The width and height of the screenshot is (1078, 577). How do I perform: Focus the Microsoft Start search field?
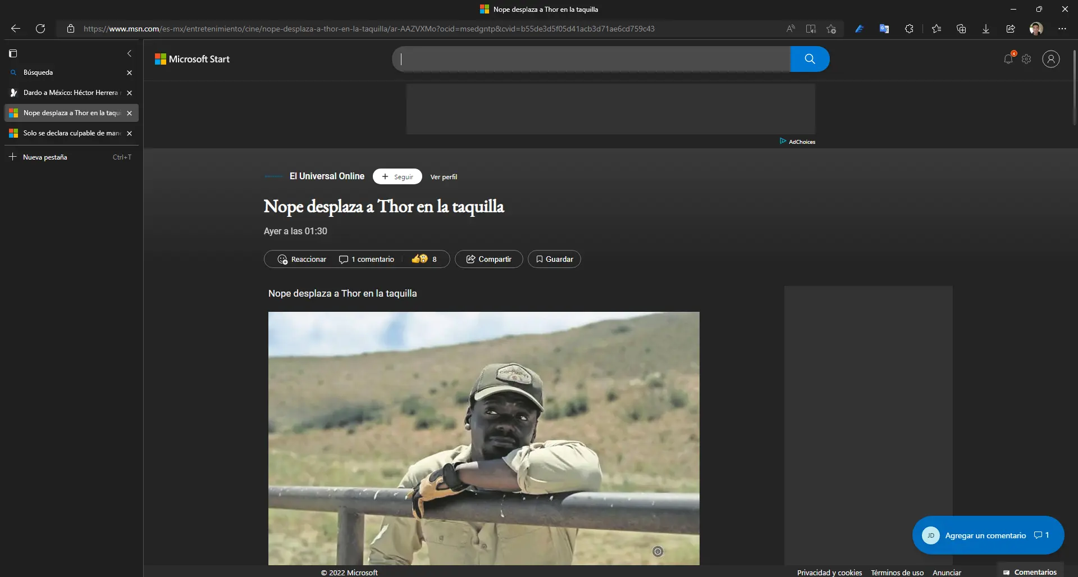click(x=591, y=59)
